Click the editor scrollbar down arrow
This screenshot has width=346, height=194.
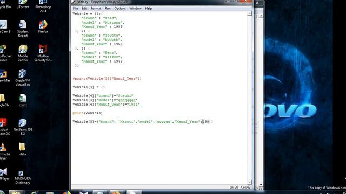click(250, 182)
